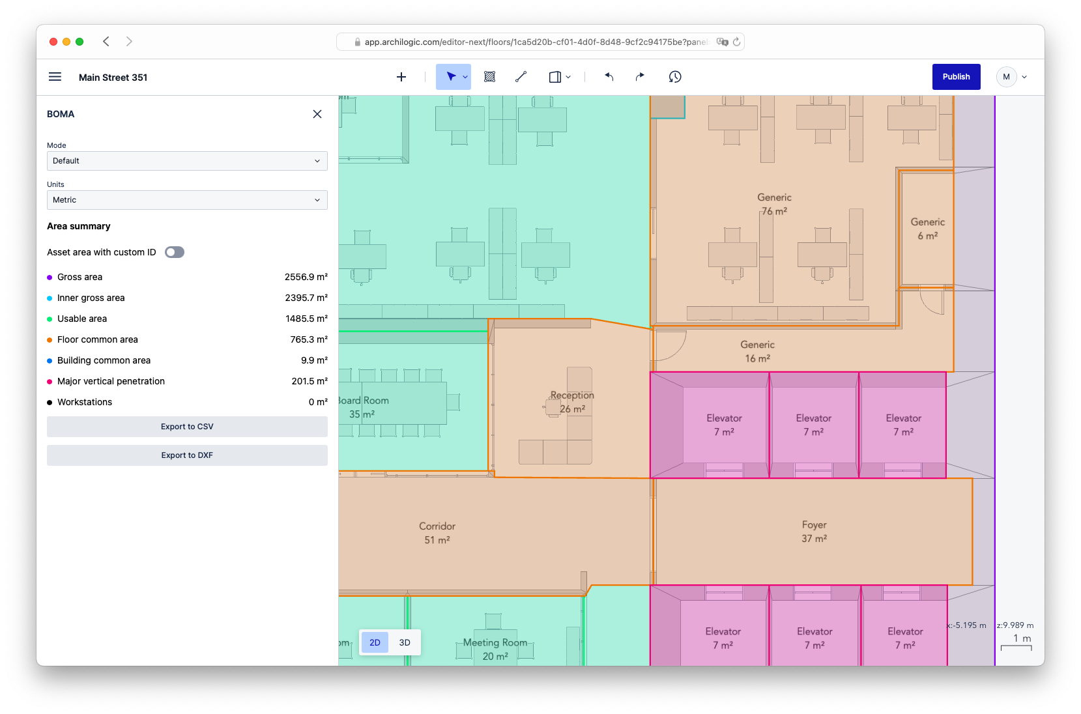The height and width of the screenshot is (714, 1081).
Task: Select the hatched area tool
Action: pyautogui.click(x=490, y=77)
